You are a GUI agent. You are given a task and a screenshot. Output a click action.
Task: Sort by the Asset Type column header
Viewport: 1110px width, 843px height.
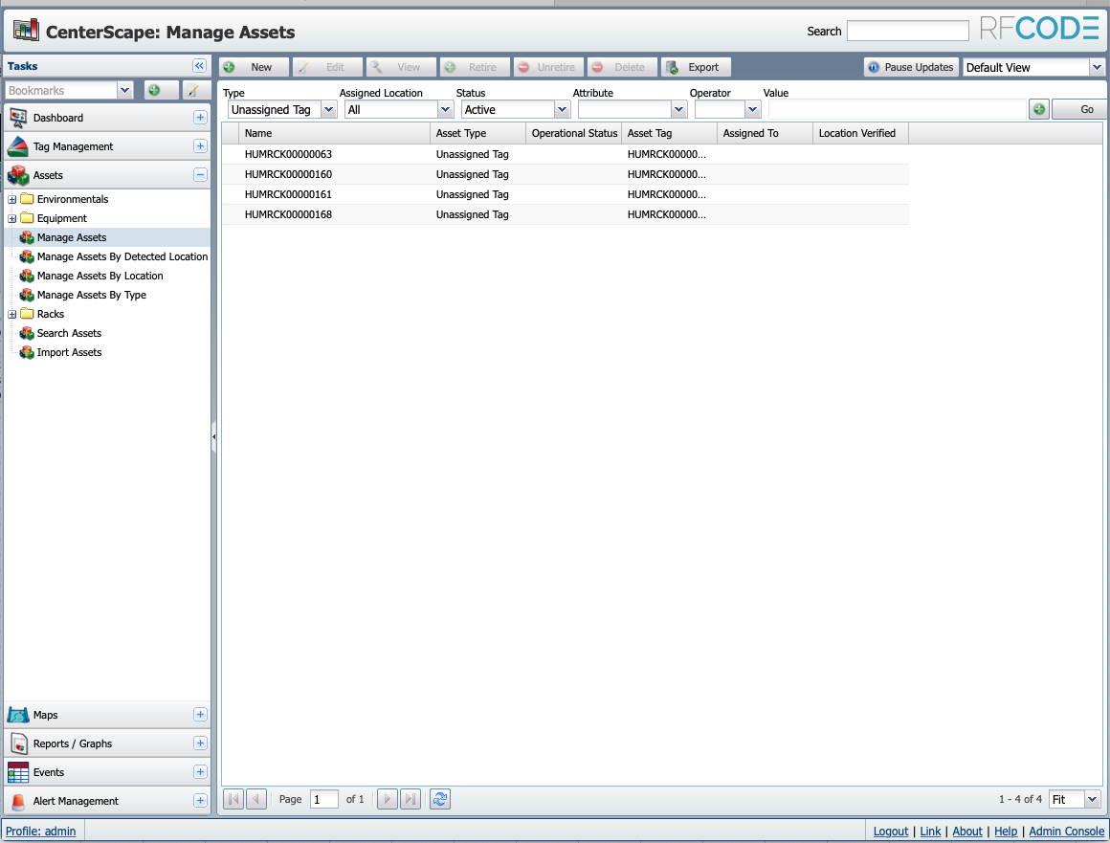[477, 133]
